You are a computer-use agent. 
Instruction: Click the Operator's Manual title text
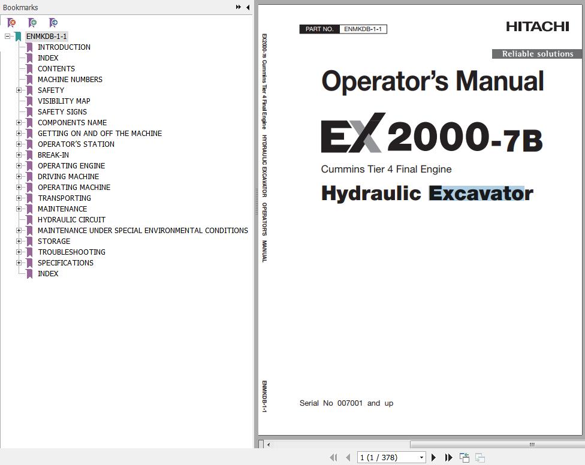tap(432, 81)
